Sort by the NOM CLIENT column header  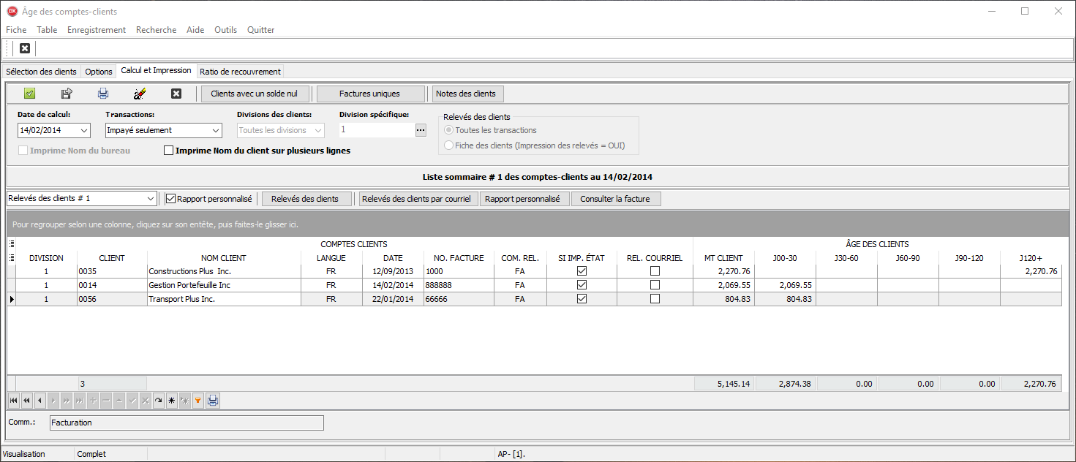[x=224, y=258]
